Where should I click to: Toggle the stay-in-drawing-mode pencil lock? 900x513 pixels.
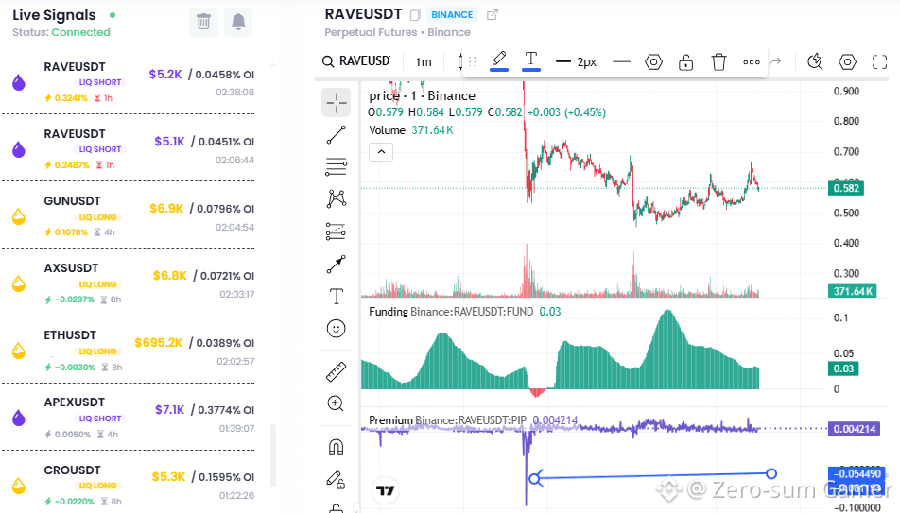[x=337, y=479]
